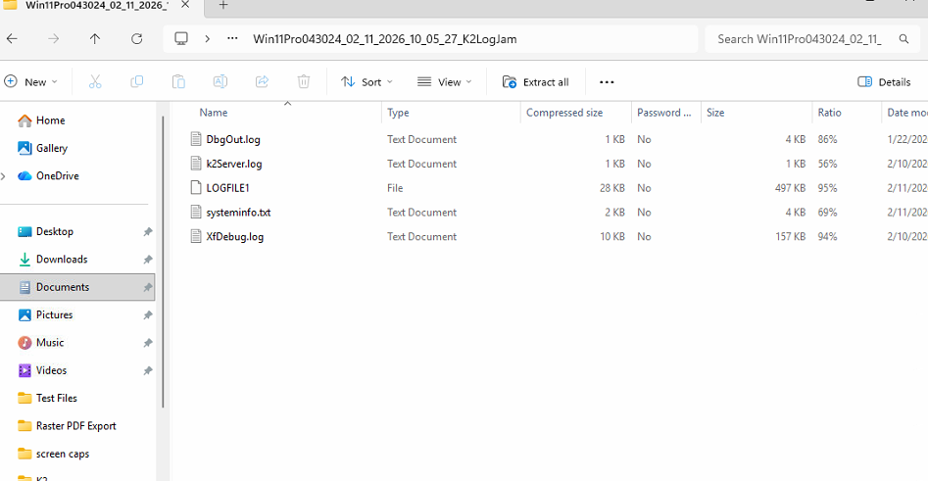Screen dimensions: 928x481
Task: Close the Win11Pro043024 tab
Action: coord(185,5)
